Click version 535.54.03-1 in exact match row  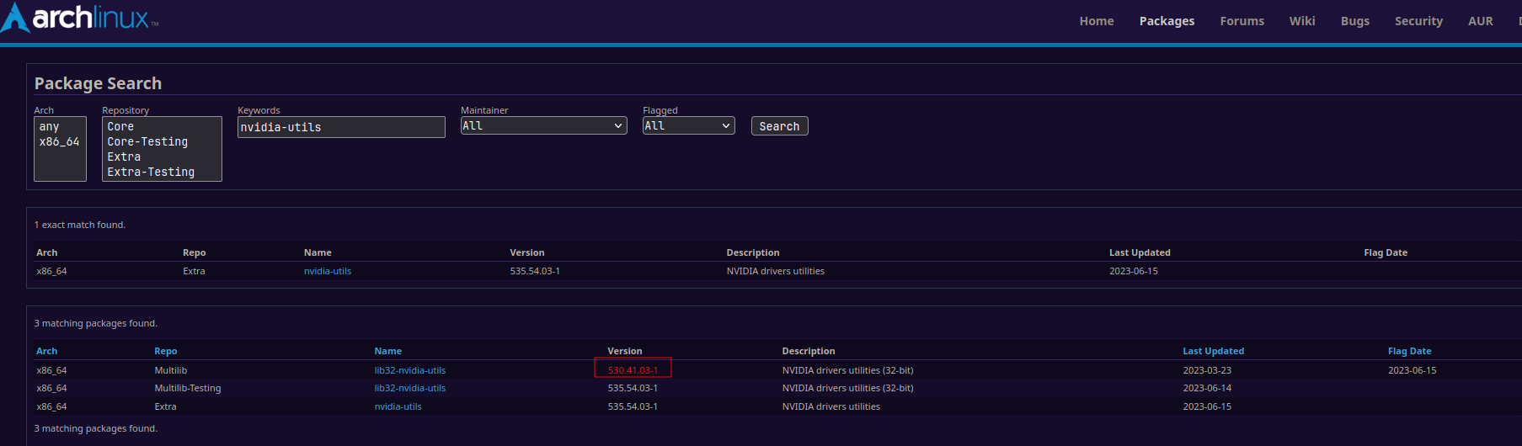[x=535, y=271]
